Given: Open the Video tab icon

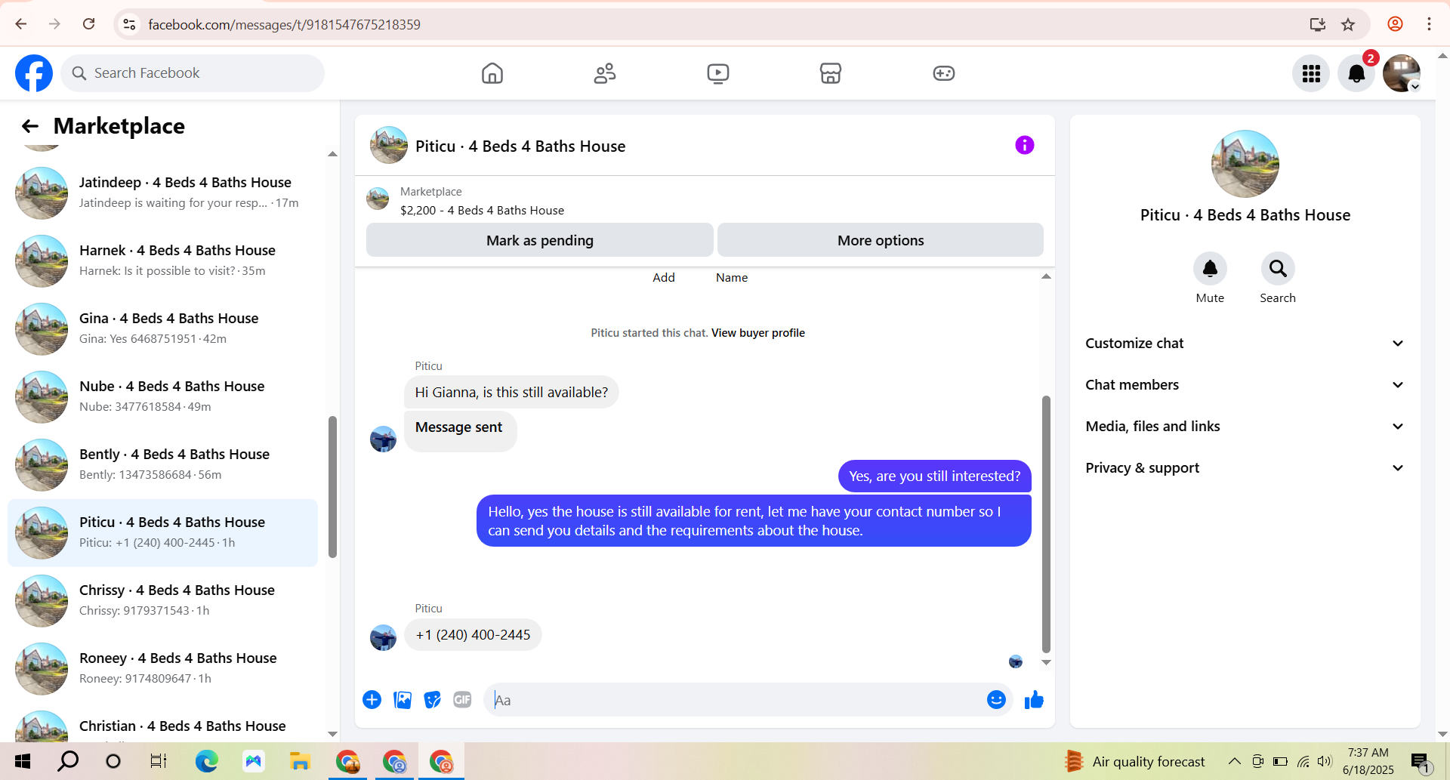Looking at the screenshot, I should pos(718,73).
